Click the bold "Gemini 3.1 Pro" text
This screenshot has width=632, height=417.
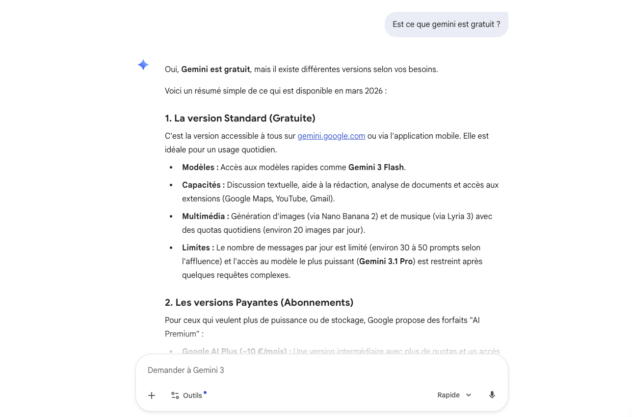point(386,261)
